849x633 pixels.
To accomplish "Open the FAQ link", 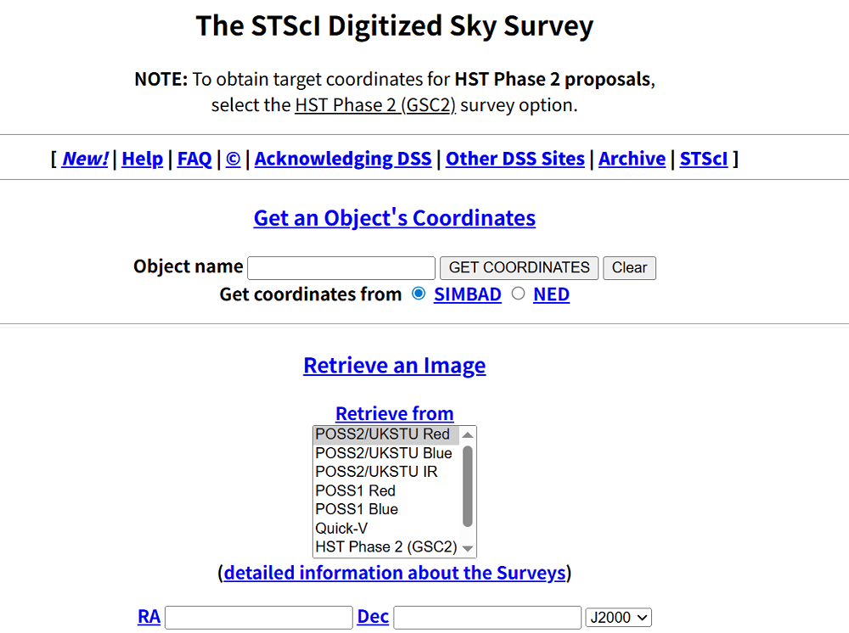I will tap(194, 159).
